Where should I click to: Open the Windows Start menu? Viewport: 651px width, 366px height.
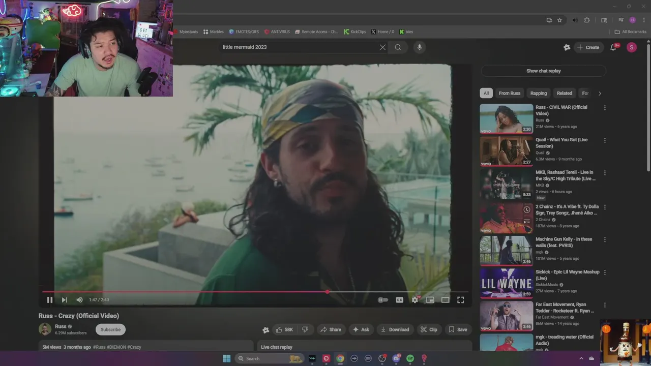(226, 358)
